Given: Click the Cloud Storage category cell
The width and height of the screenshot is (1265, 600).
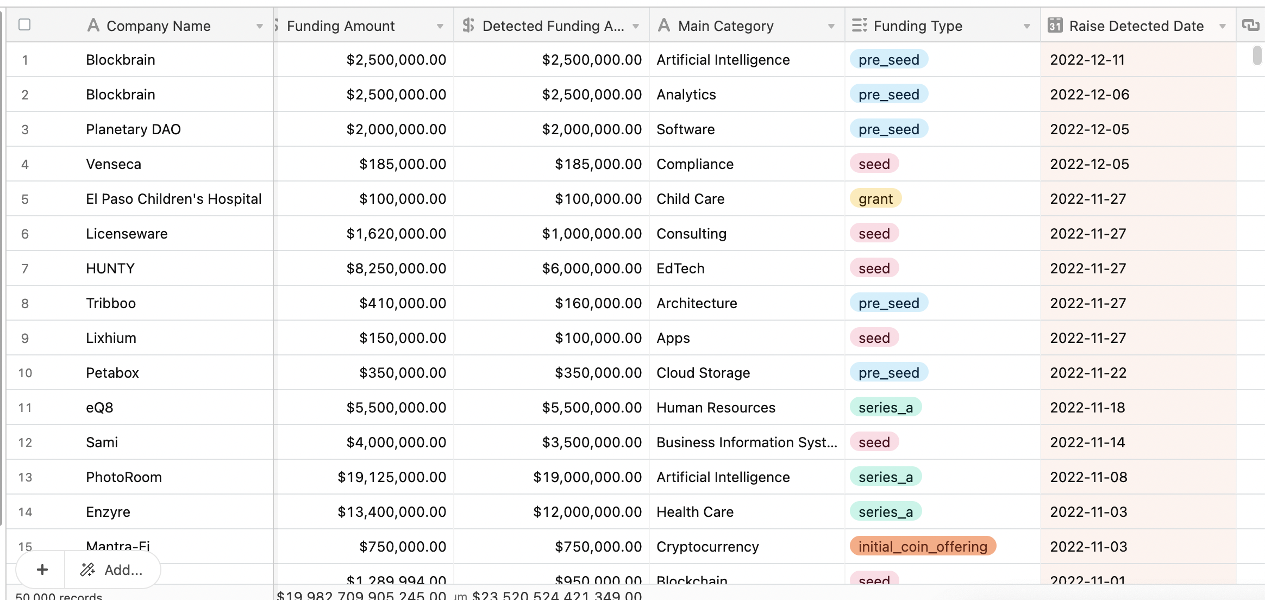Looking at the screenshot, I should [747, 373].
